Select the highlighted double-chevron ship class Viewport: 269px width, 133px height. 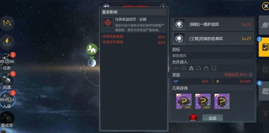[x=191, y=68]
